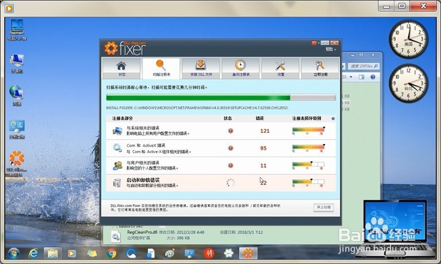The image size is (441, 264).
Task: Open the Help dropdown in Fixer
Action: point(331,49)
